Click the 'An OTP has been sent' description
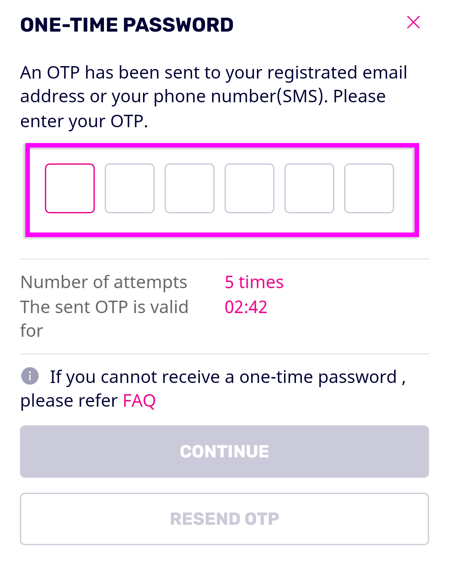 [x=213, y=73]
